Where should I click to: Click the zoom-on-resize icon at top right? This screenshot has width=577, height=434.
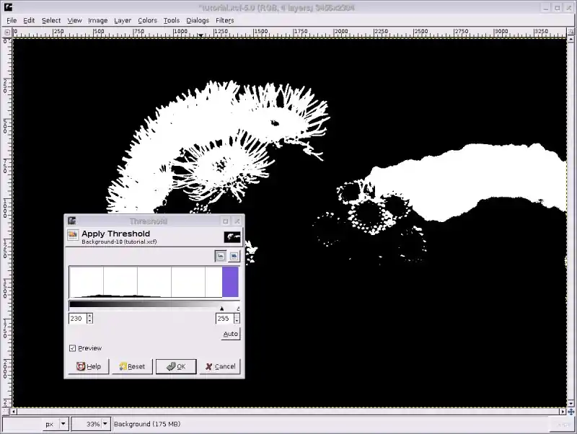(570, 32)
